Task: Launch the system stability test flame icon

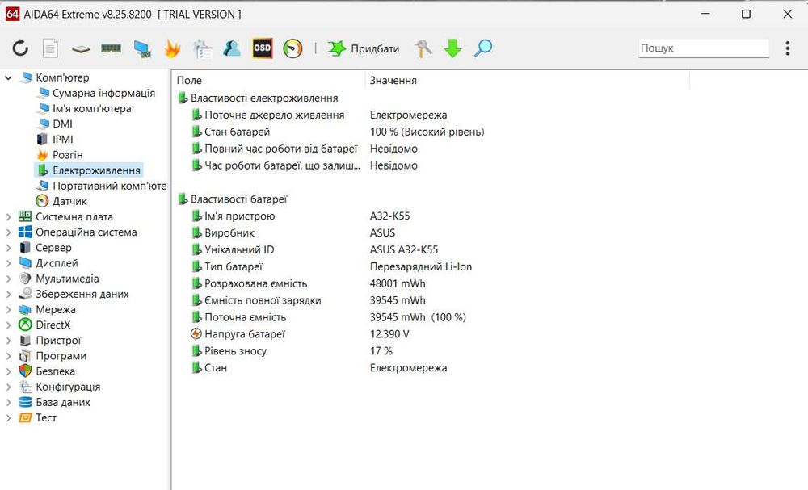Action: tap(172, 49)
